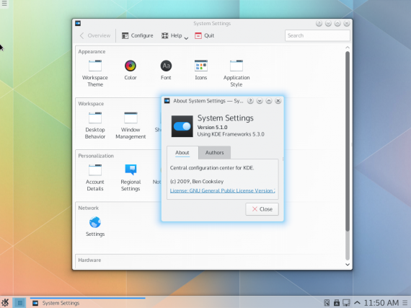This screenshot has width=411, height=308.
Task: Select the About tab
Action: (182, 153)
